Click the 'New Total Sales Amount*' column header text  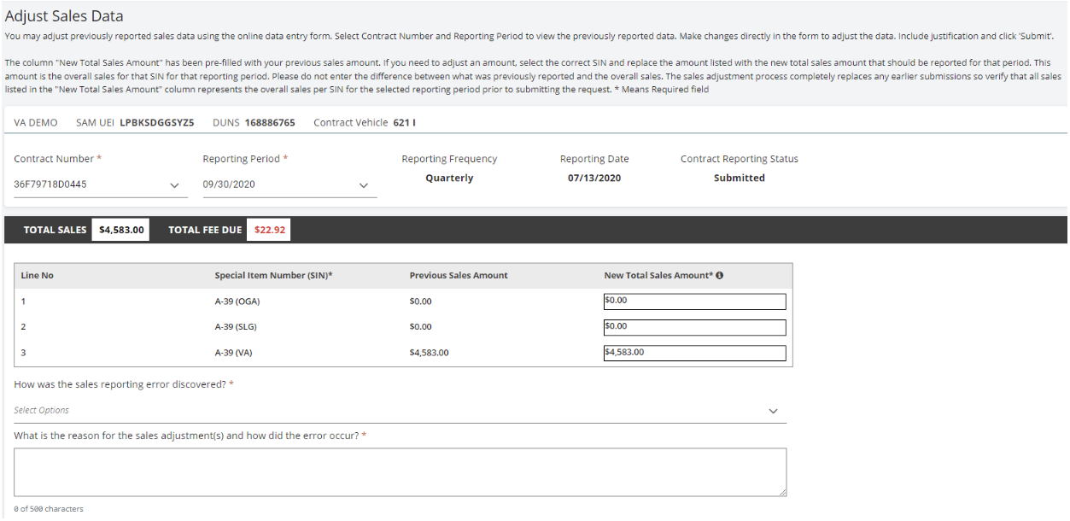tap(658, 275)
